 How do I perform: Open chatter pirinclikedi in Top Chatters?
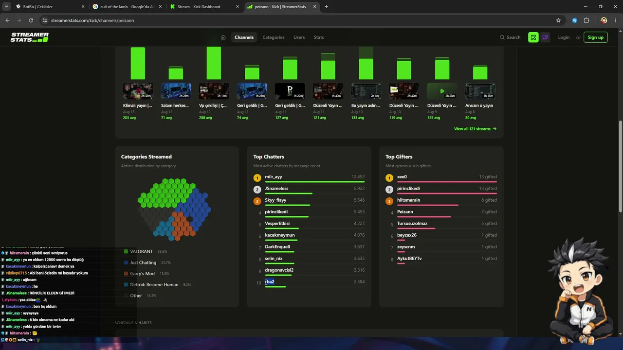[x=276, y=212]
